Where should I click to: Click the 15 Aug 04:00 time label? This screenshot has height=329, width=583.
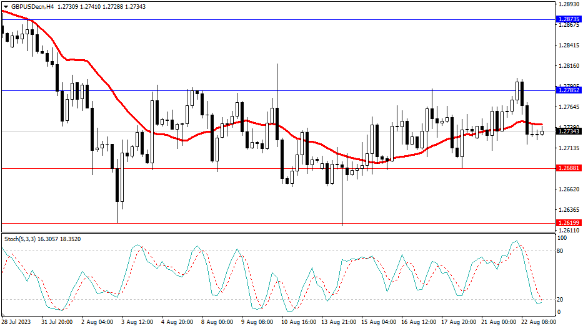coord(378,323)
